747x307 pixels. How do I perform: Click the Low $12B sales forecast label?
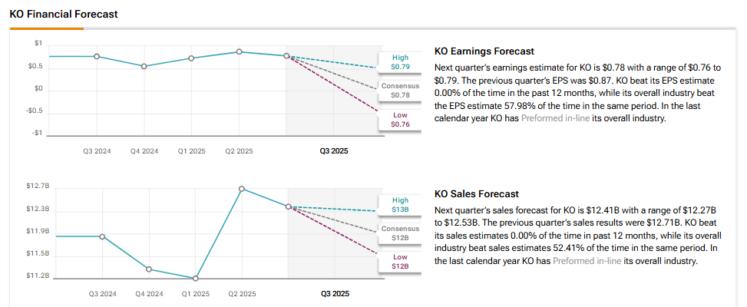point(400,262)
